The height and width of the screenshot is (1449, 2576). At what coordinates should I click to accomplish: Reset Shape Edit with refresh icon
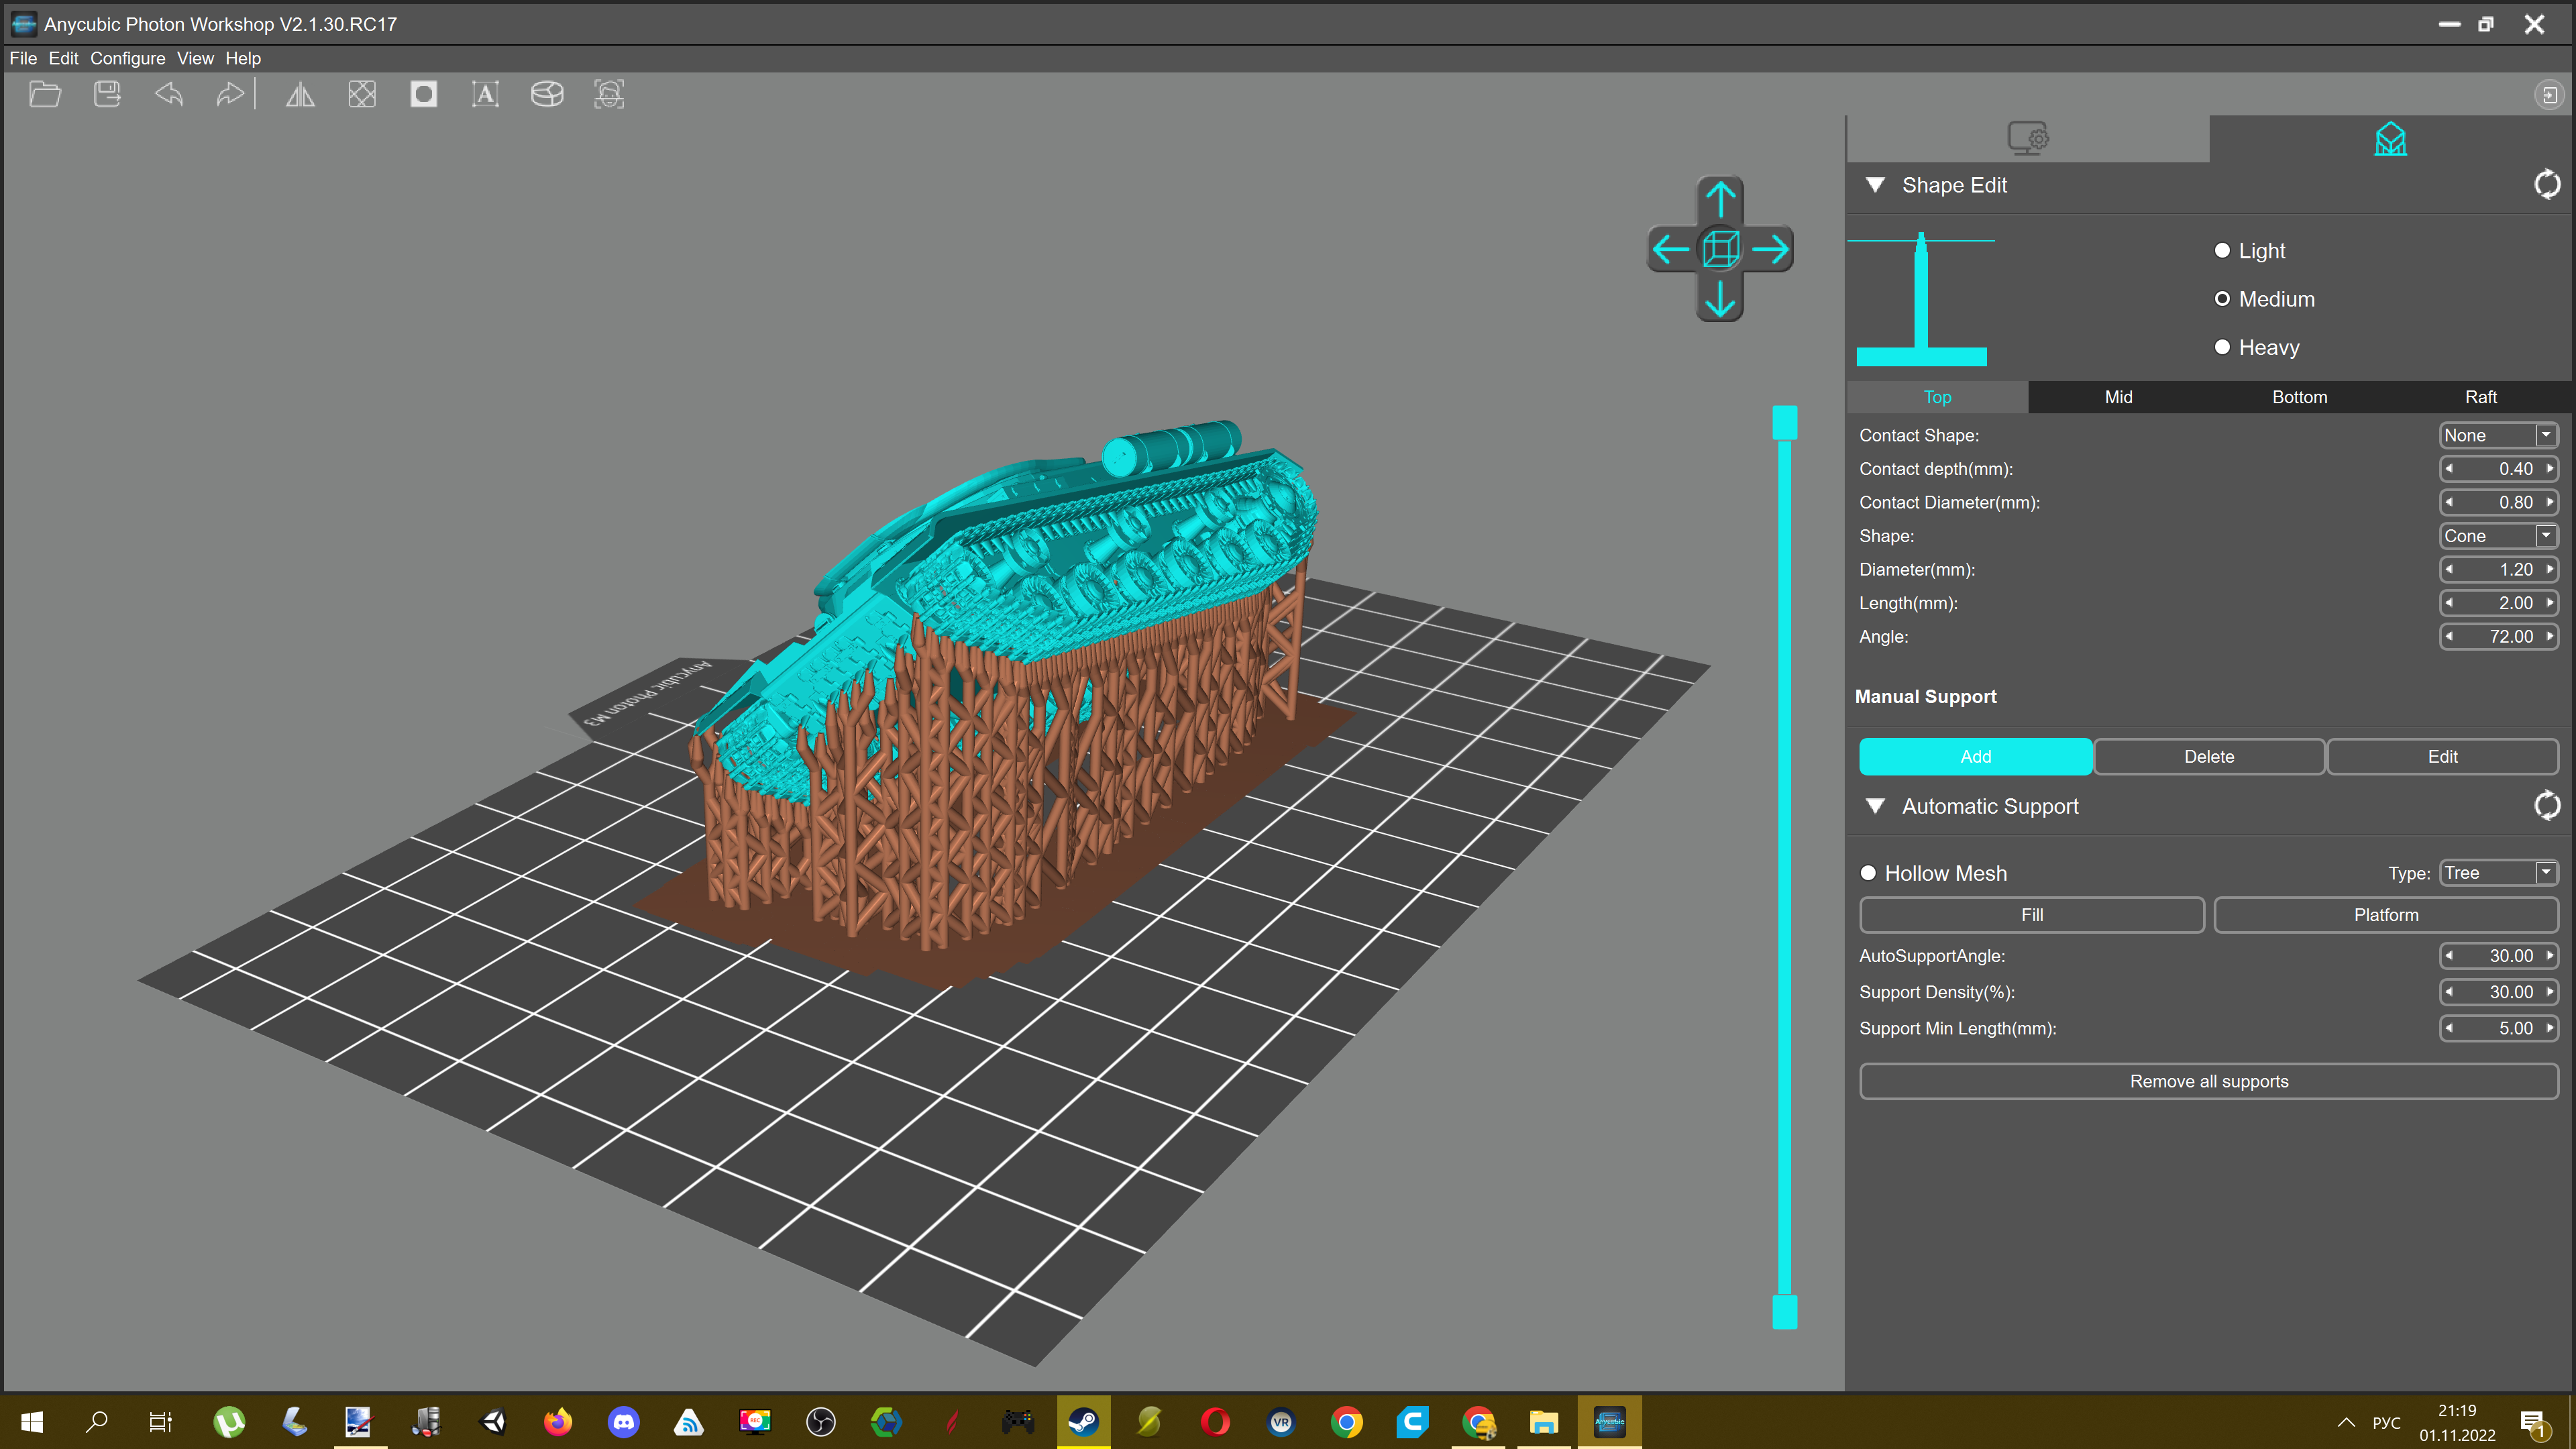[x=2546, y=185]
